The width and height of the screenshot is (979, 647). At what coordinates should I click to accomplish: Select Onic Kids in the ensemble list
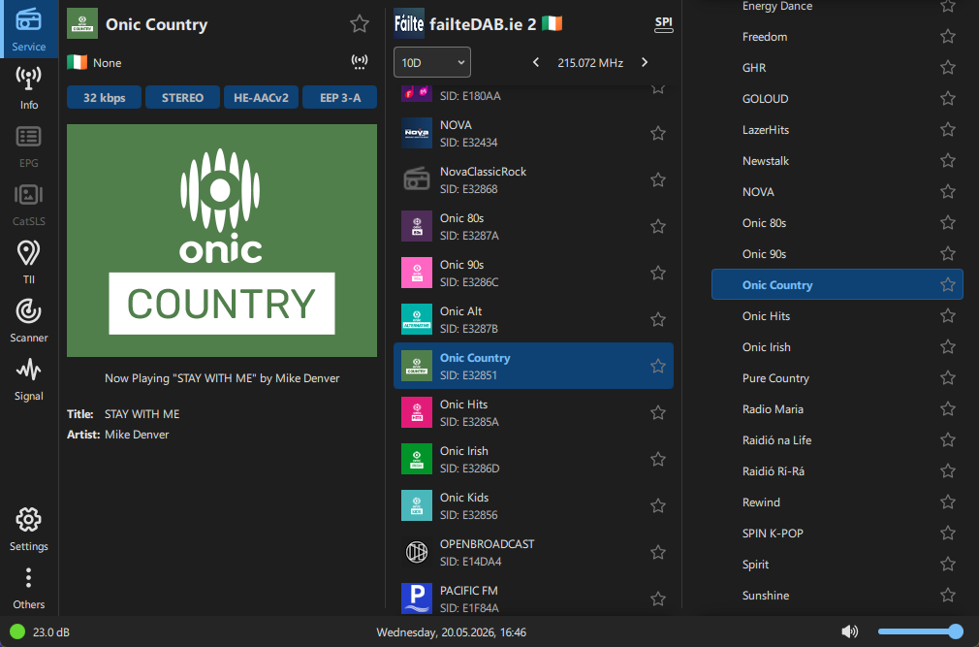[533, 505]
